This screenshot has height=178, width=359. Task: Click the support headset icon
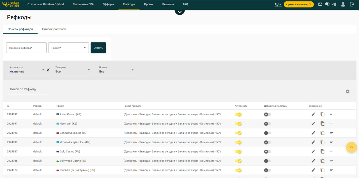tap(327, 4)
